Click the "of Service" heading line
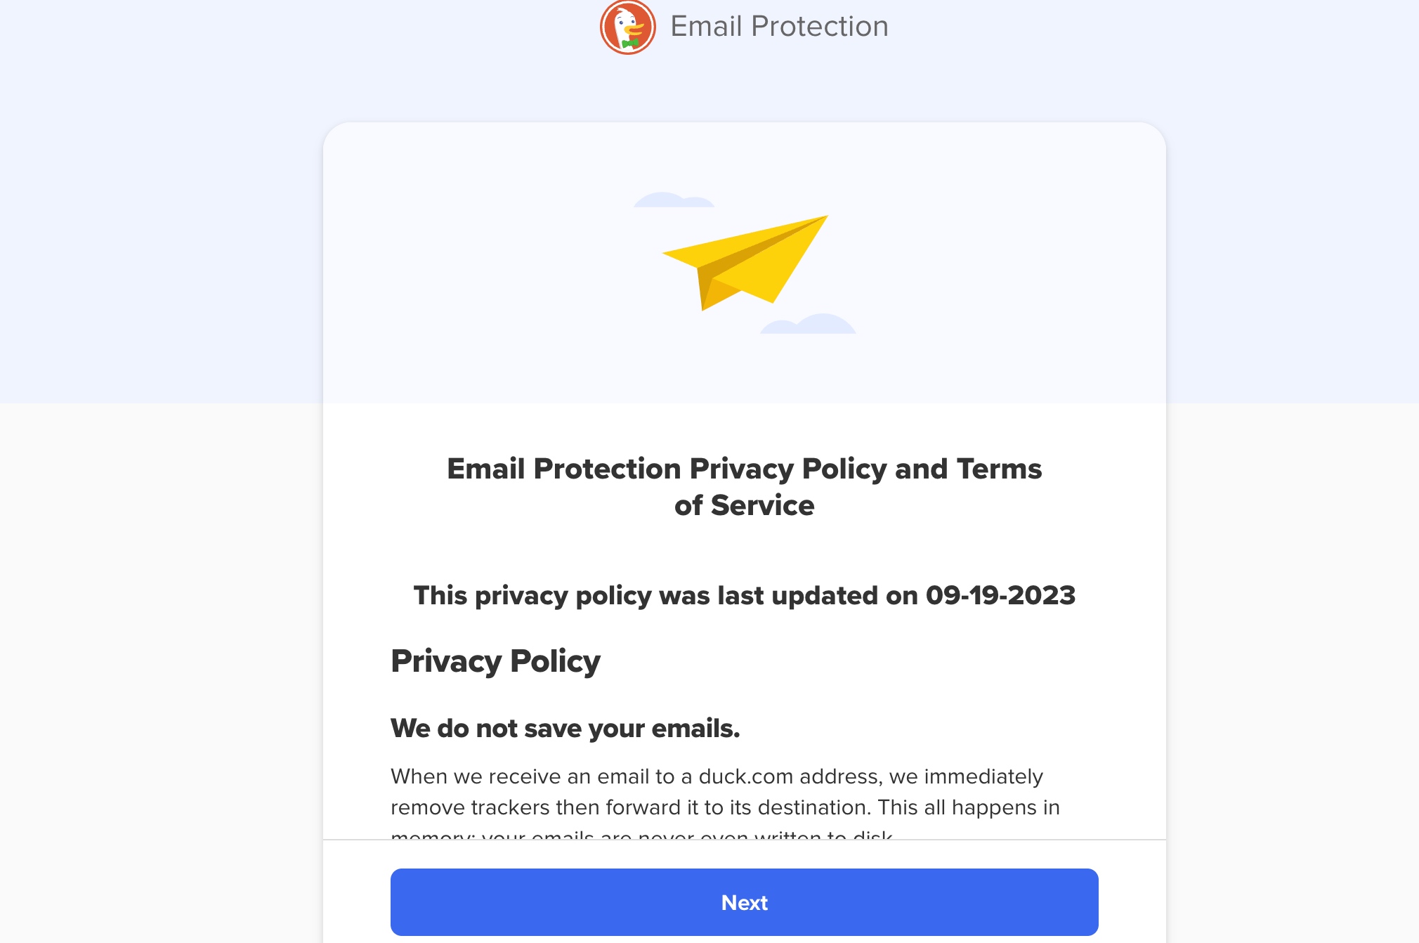 tap(745, 505)
